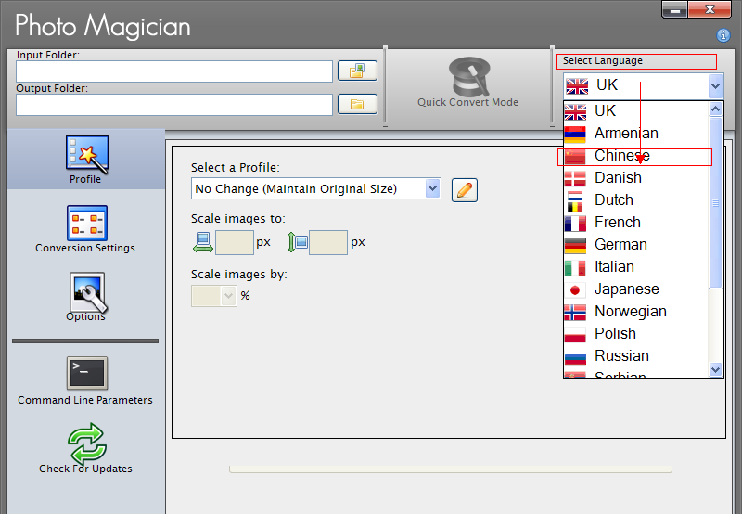Select German in the language list
This screenshot has height=514, width=742.
[620, 245]
